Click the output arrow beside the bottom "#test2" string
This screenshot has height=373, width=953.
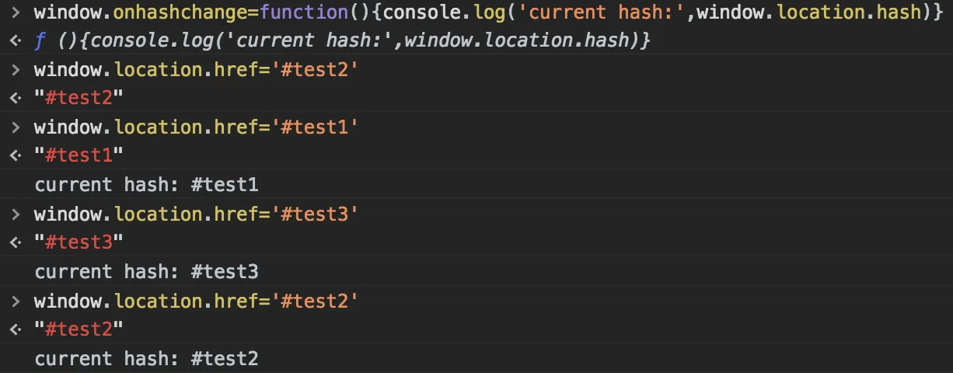click(15, 329)
